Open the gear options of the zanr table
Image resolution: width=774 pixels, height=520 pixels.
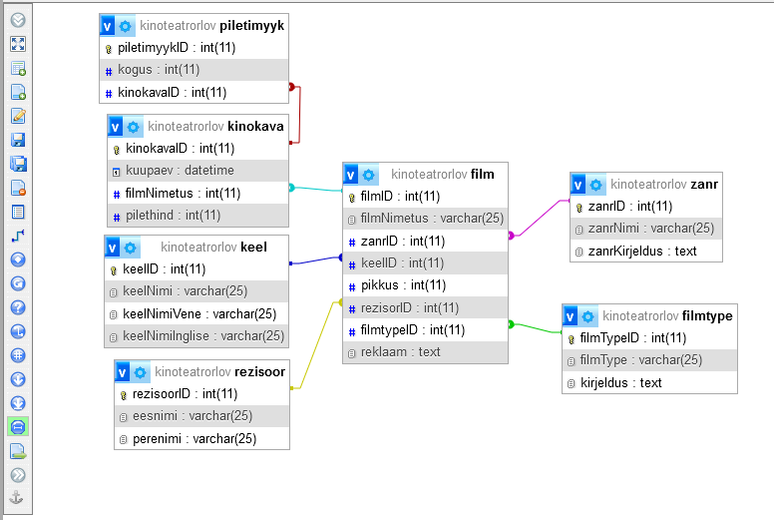click(595, 185)
